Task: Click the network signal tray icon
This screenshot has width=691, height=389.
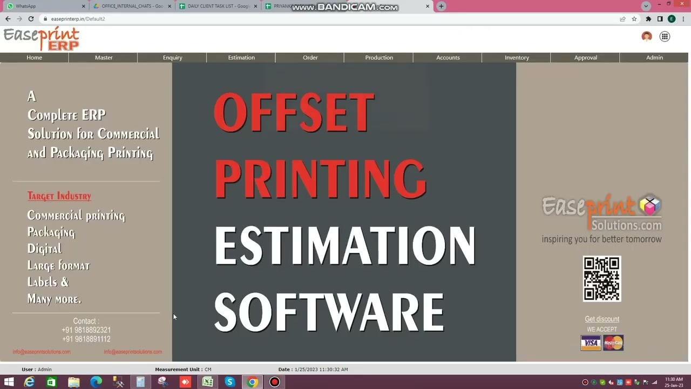Action: pos(655,383)
